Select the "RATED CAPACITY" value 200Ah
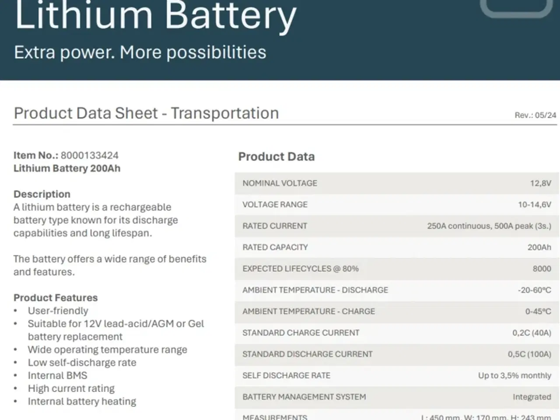Image resolution: width=560 pixels, height=420 pixels. pyautogui.click(x=539, y=248)
